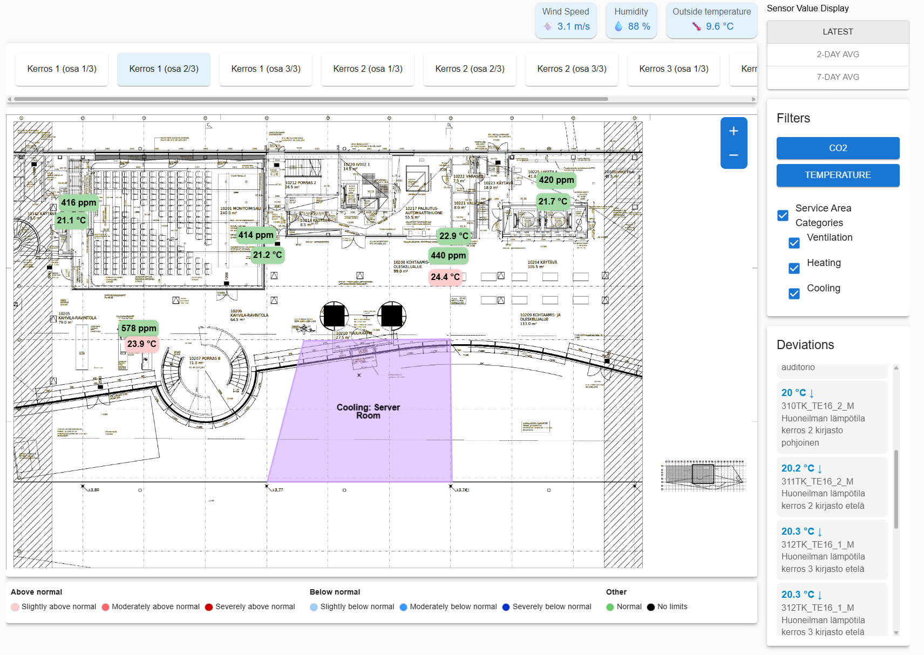Click the 414 ppm sensor label
Screen dimensions: 924x655
(256, 235)
